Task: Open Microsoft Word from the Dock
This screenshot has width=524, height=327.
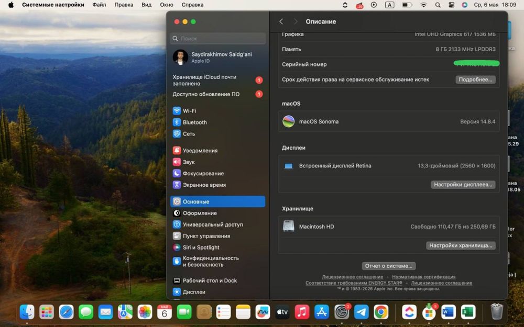Action: coord(449,312)
